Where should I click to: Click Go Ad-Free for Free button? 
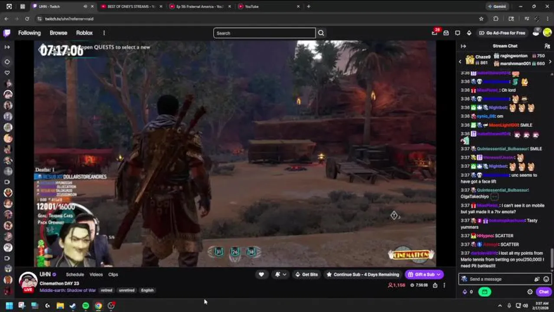pos(502,33)
